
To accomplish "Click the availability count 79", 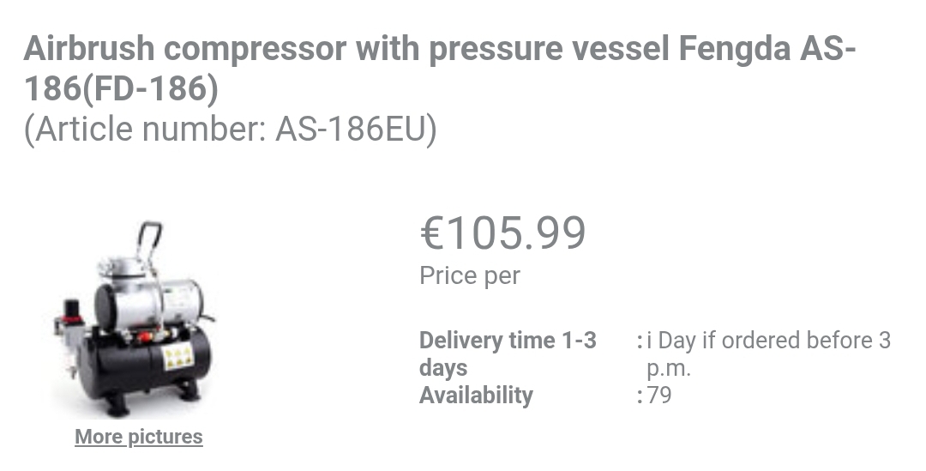I will point(659,396).
